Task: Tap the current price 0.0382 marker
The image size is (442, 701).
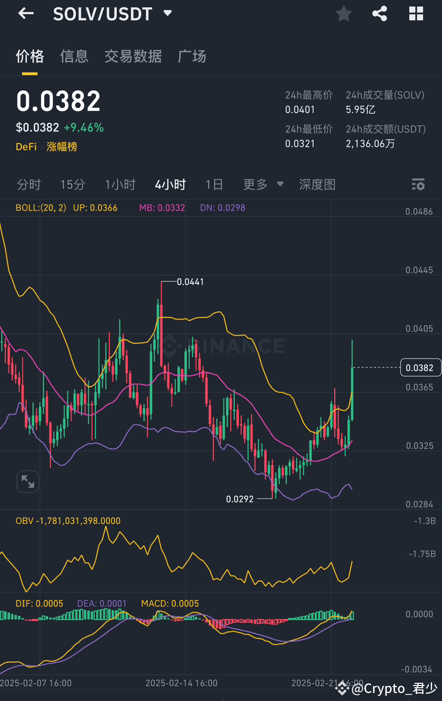Action: (421, 367)
